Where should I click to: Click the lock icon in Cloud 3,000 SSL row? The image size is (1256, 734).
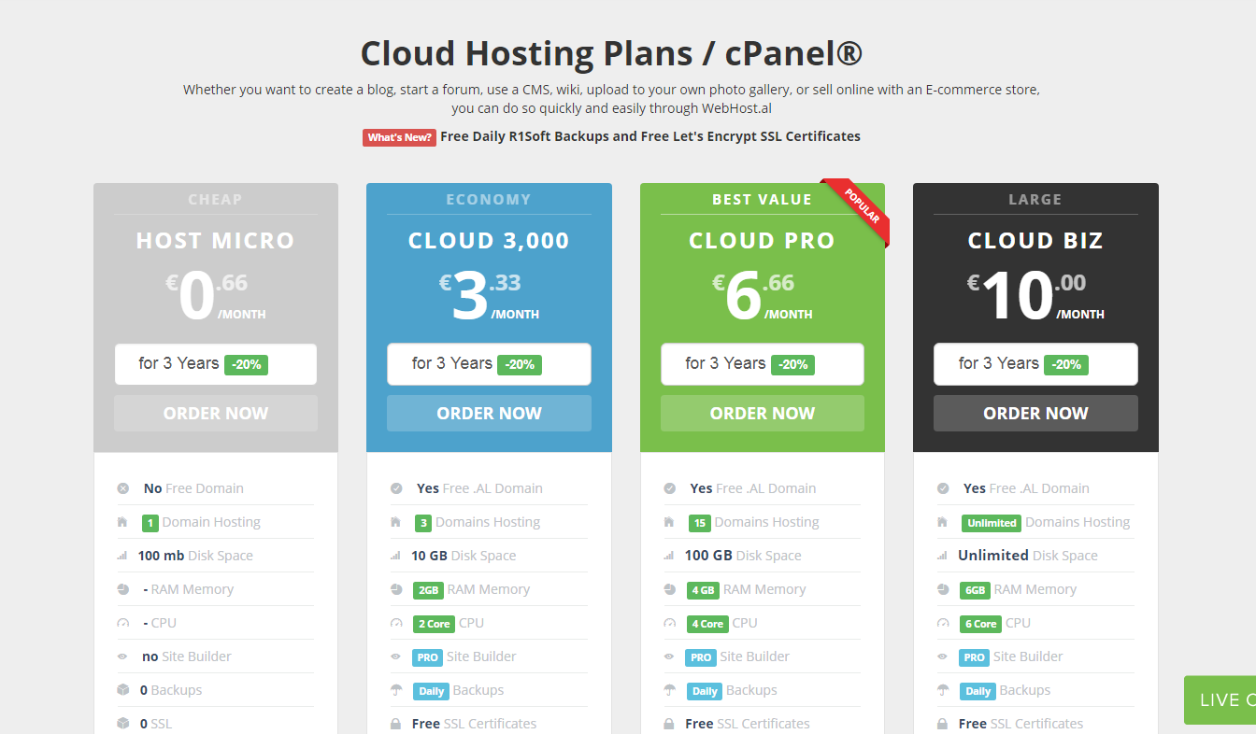tap(396, 724)
